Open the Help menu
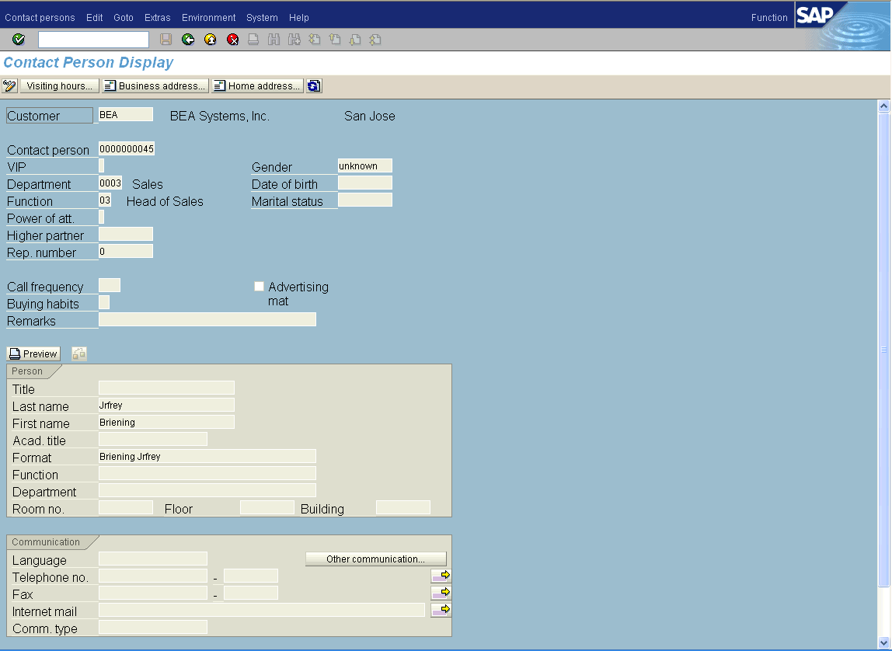Viewport: 892px width, 651px height. (298, 18)
